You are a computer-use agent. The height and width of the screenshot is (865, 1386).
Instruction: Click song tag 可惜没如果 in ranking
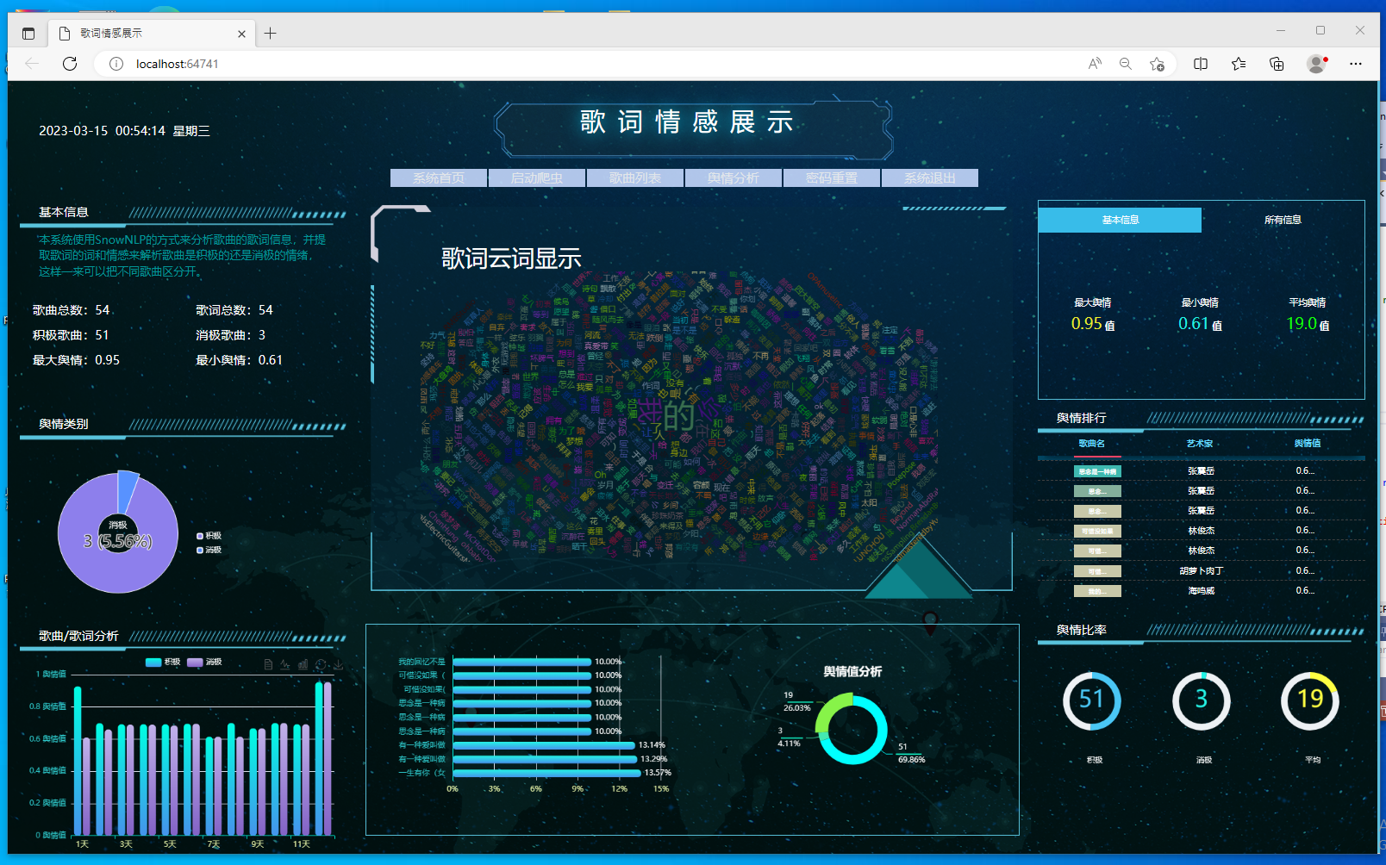coord(1097,531)
